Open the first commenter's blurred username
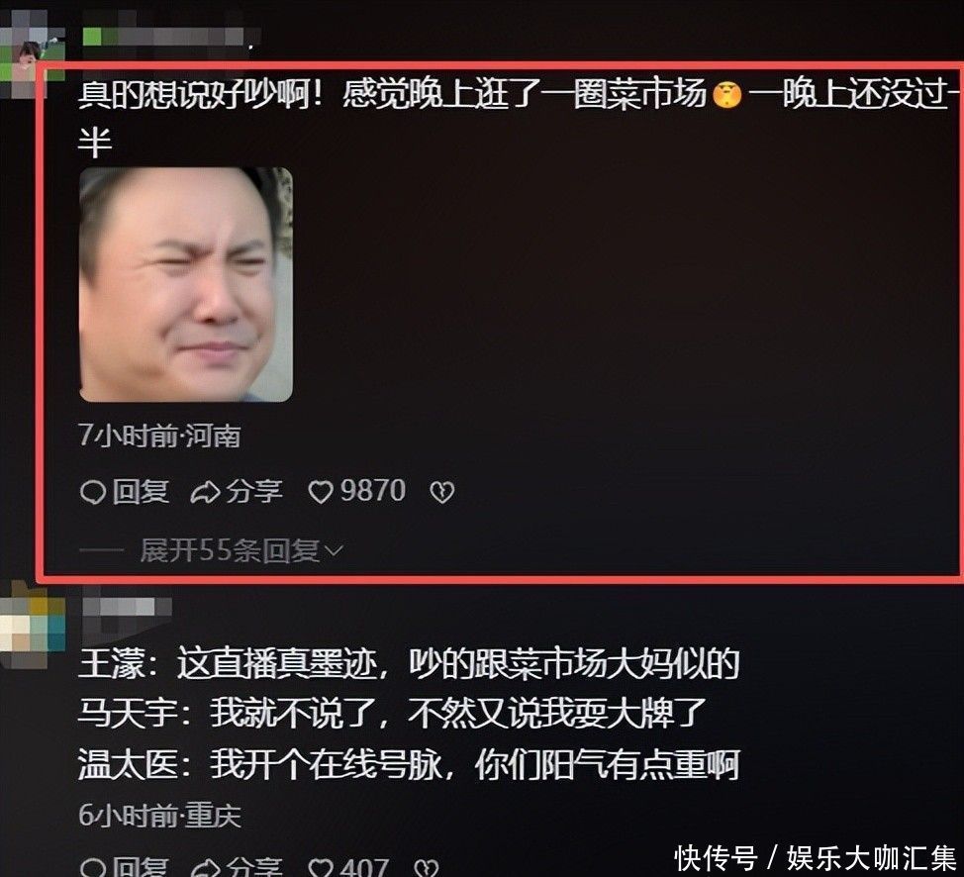This screenshot has width=964, height=877. [x=164, y=37]
